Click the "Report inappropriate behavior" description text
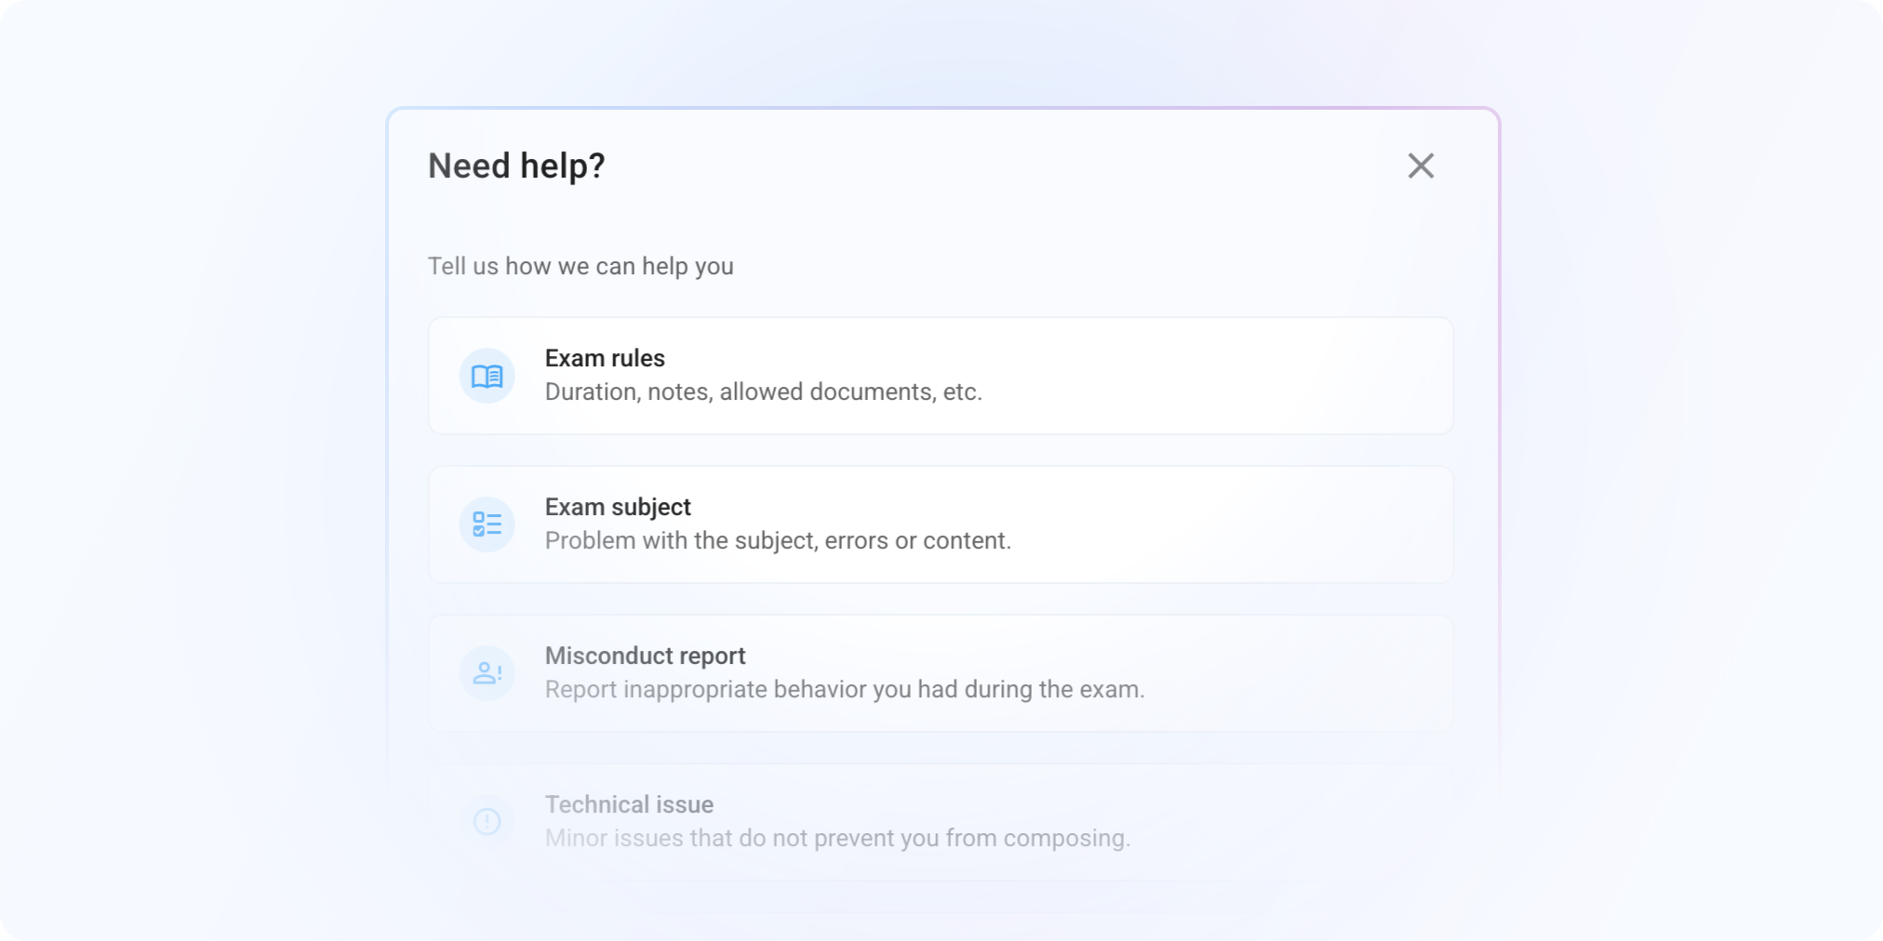 click(x=844, y=690)
